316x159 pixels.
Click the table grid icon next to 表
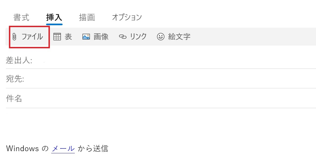pos(57,37)
